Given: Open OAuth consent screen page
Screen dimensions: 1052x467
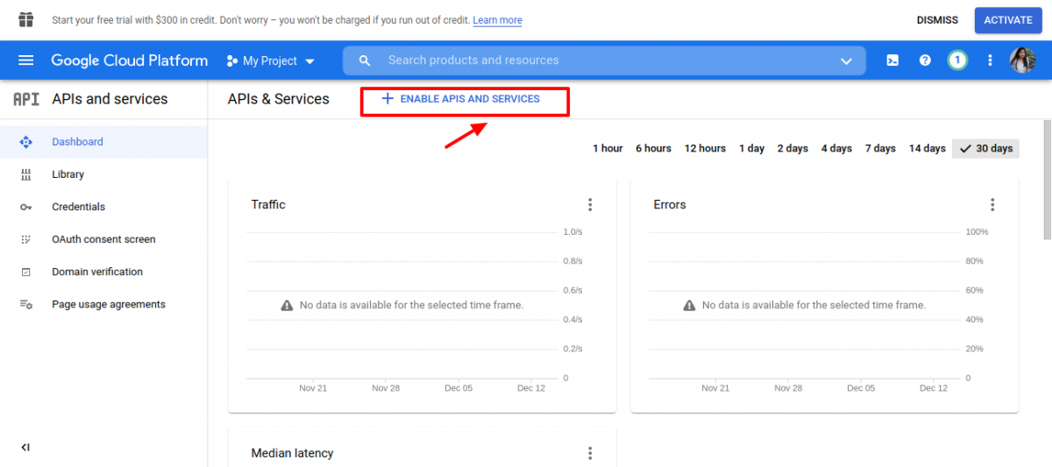Looking at the screenshot, I should click(103, 239).
